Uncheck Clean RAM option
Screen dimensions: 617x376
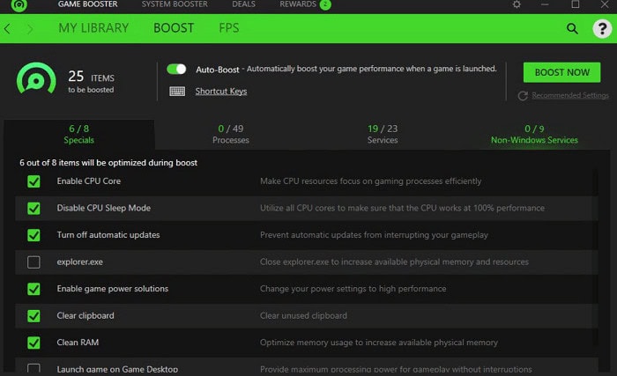click(33, 343)
